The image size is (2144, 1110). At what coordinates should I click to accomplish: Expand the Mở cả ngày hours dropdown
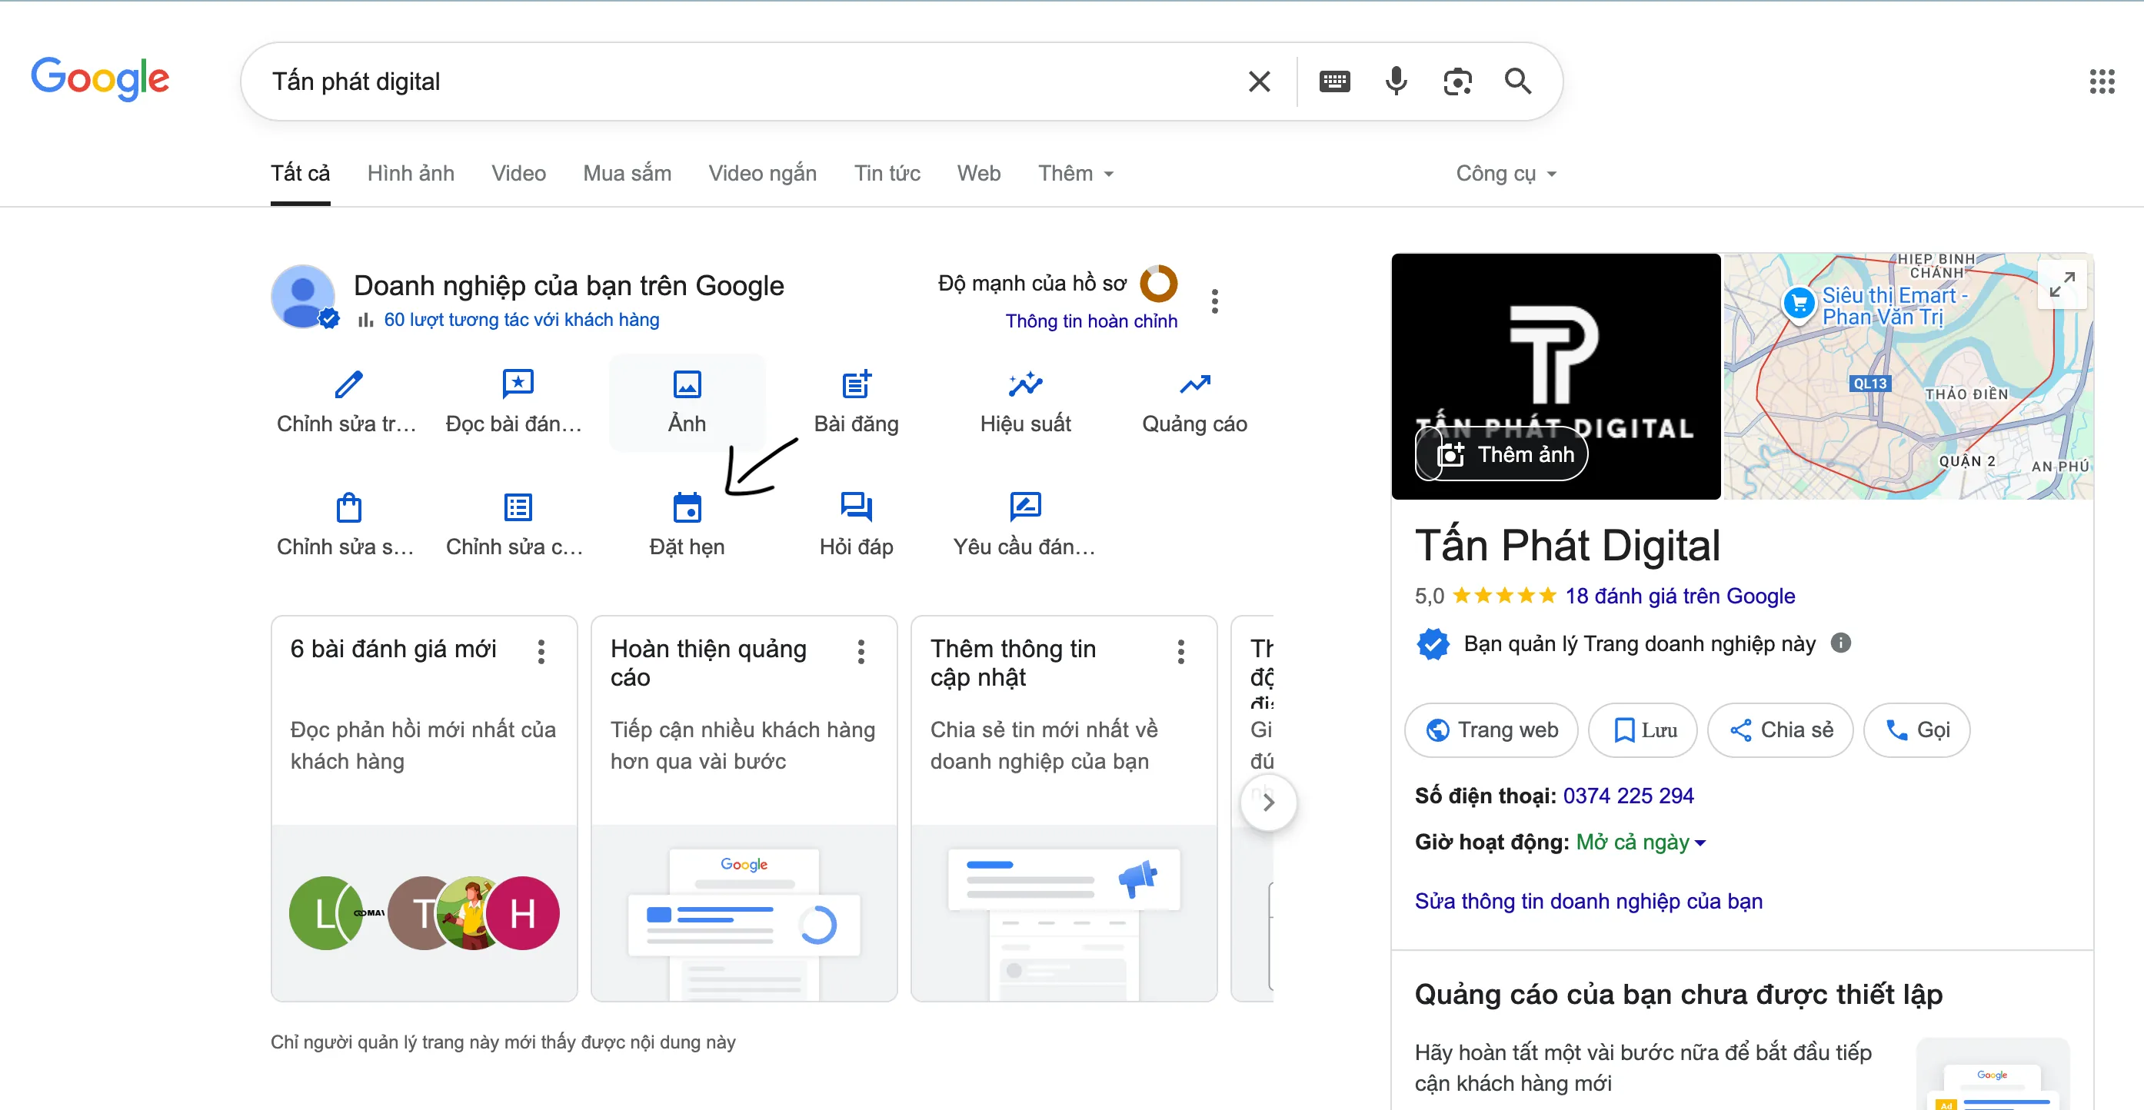pyautogui.click(x=1640, y=842)
